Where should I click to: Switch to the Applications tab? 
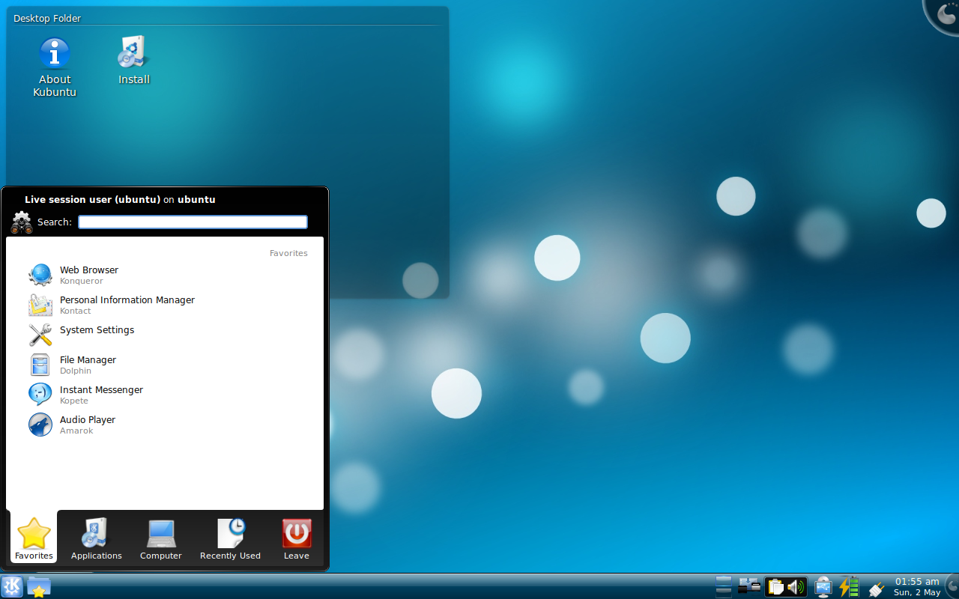click(97, 538)
